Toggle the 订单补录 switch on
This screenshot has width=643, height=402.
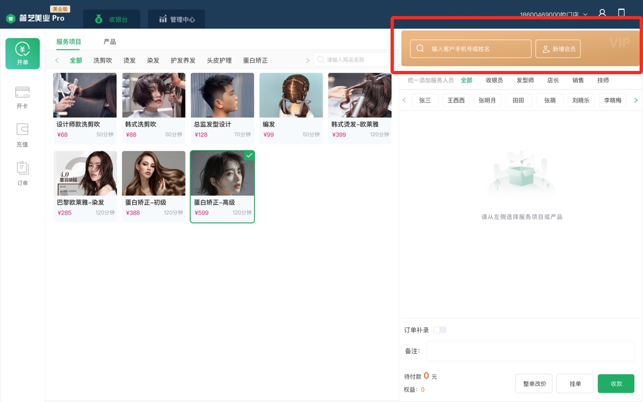point(440,330)
